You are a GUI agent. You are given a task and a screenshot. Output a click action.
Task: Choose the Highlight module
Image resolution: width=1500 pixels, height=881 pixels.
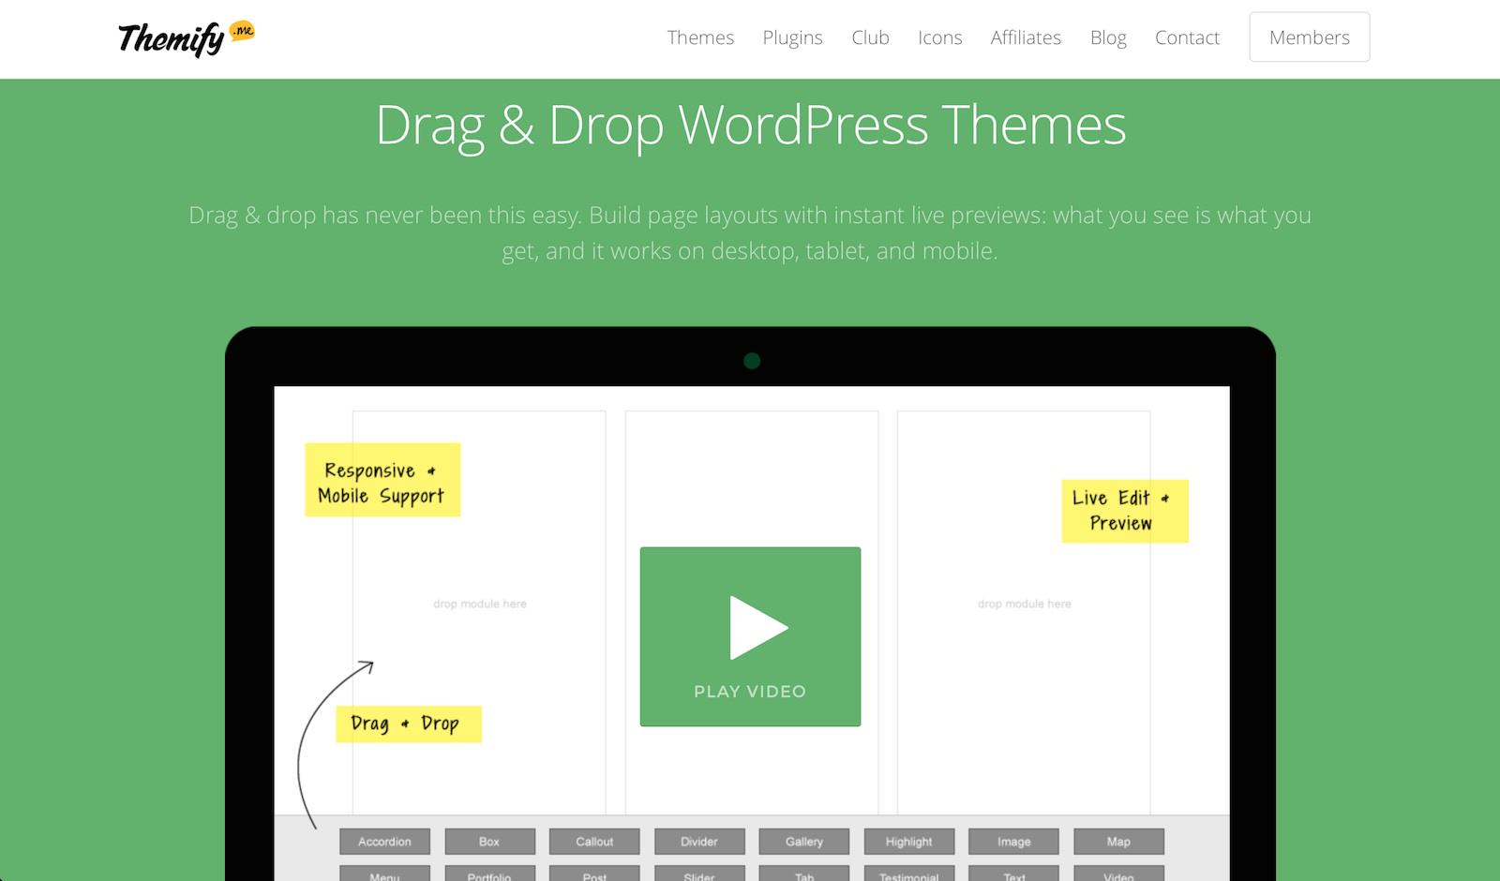pos(908,842)
